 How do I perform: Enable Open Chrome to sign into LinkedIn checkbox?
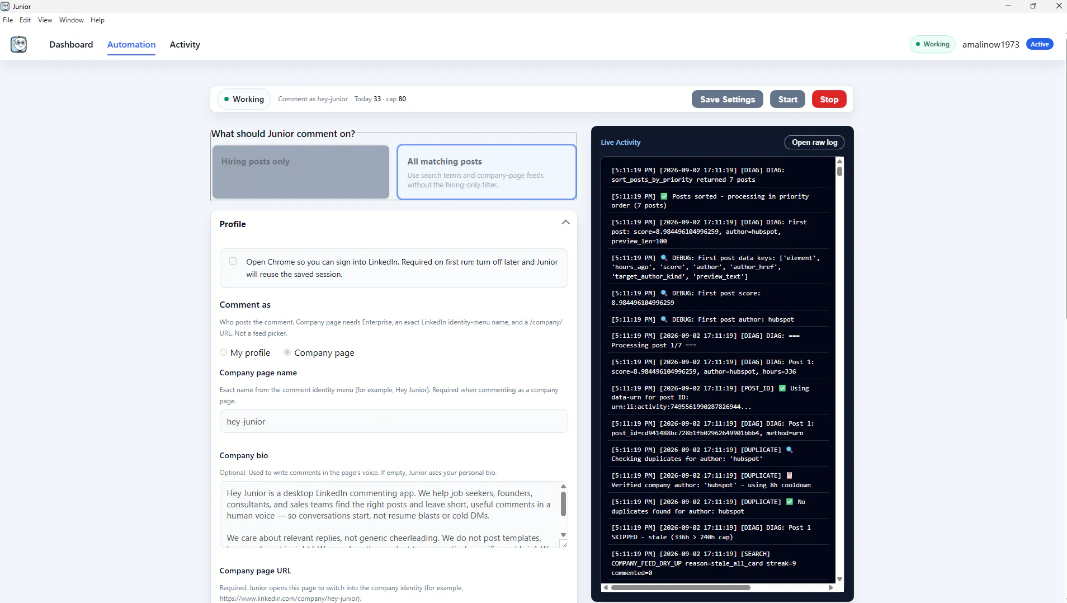pyautogui.click(x=233, y=261)
